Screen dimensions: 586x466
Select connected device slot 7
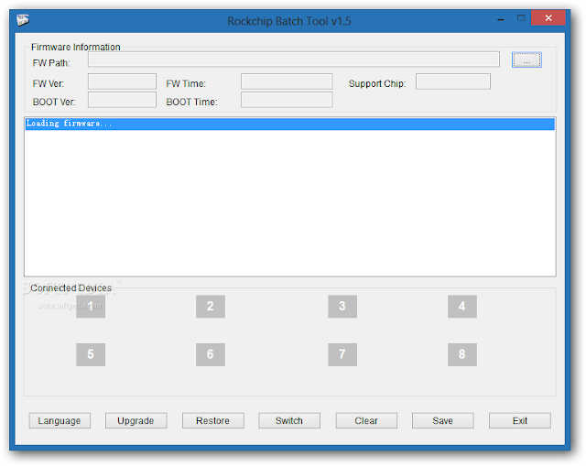click(342, 354)
